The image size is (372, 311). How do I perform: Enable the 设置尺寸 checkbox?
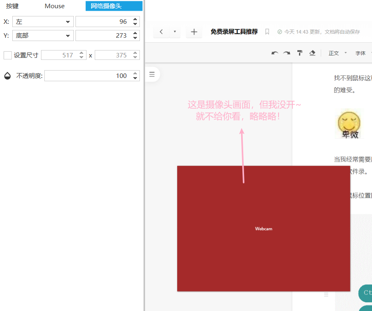(7, 55)
